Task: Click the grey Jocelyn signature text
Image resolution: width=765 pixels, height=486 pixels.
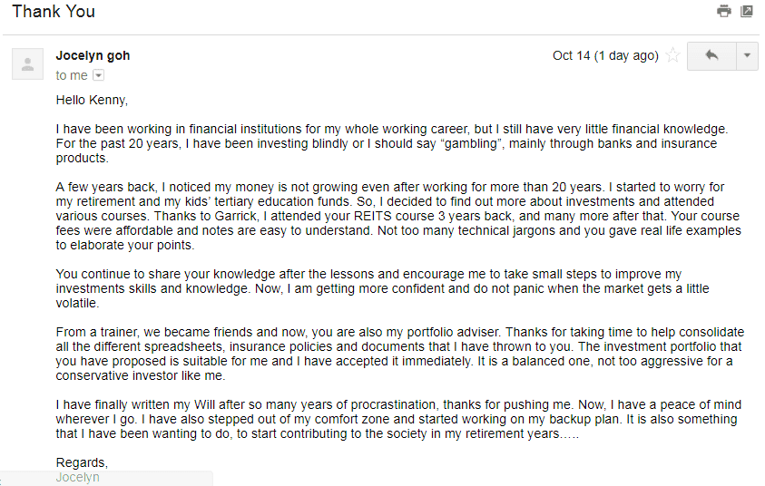Action: point(77,477)
